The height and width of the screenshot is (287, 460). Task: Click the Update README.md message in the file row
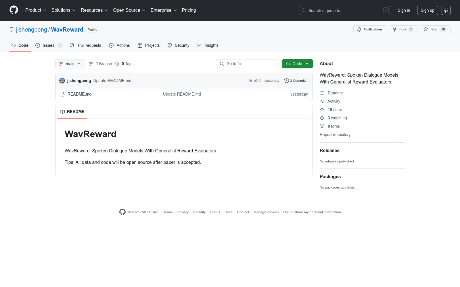tap(182, 94)
